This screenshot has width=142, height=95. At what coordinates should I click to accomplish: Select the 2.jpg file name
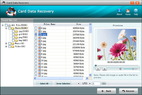[x=44, y=34]
